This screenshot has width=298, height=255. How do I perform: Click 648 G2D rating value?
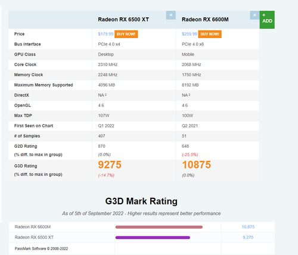185,146
